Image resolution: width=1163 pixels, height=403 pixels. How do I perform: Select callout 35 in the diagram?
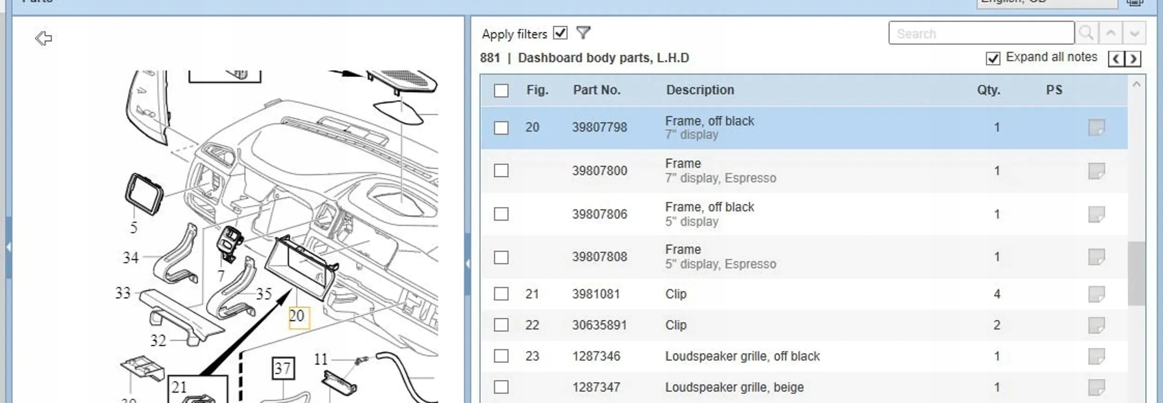pyautogui.click(x=264, y=294)
